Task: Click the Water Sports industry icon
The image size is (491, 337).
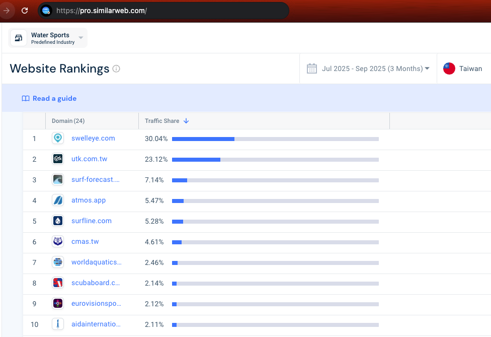Action: click(18, 38)
